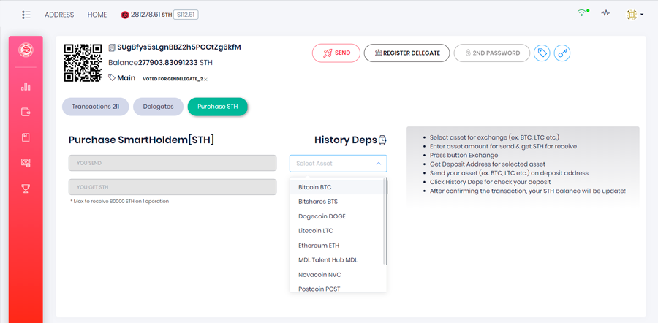Click the 2ND PASSWORD button
The image size is (658, 323).
[492, 53]
